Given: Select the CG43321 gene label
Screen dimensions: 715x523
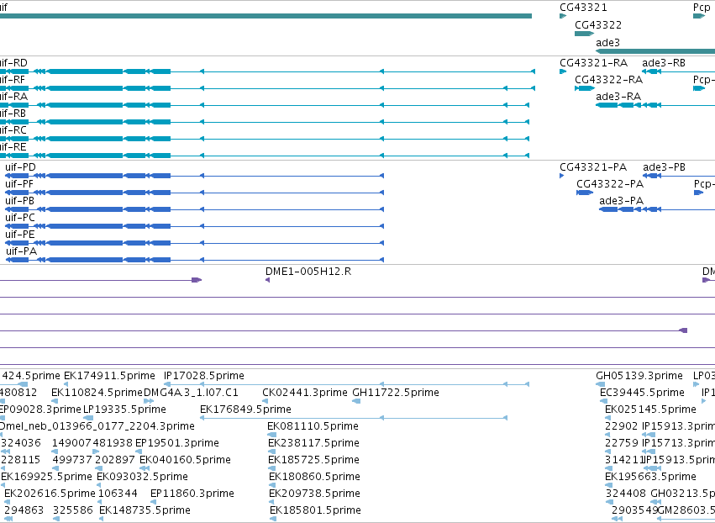Looking at the screenshot, I should (583, 8).
